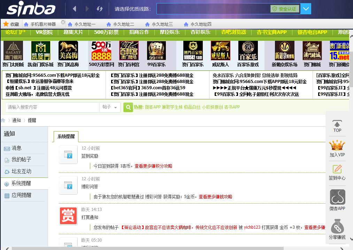Click the 威尼斯人 winged lion logo
This screenshot has height=250, width=353.
(x=220, y=51)
